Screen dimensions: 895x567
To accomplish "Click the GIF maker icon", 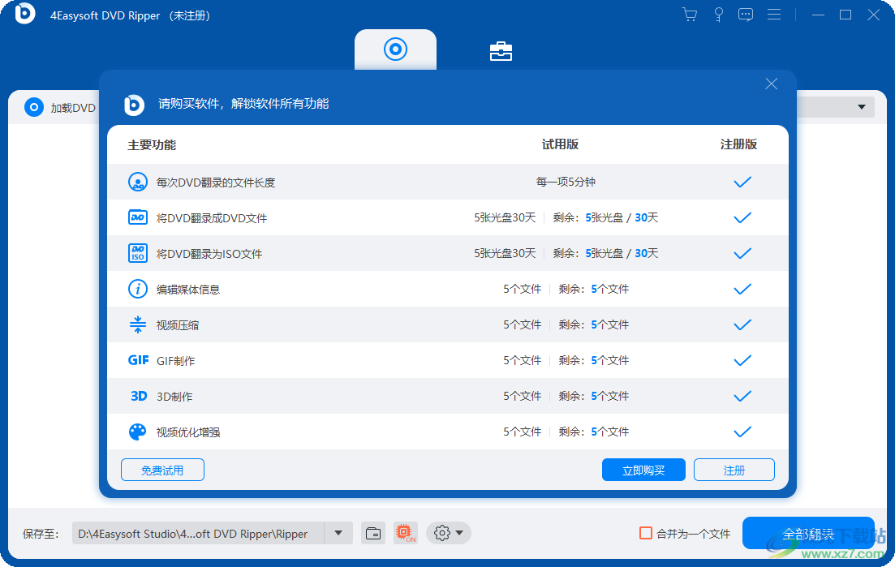I will point(138,360).
